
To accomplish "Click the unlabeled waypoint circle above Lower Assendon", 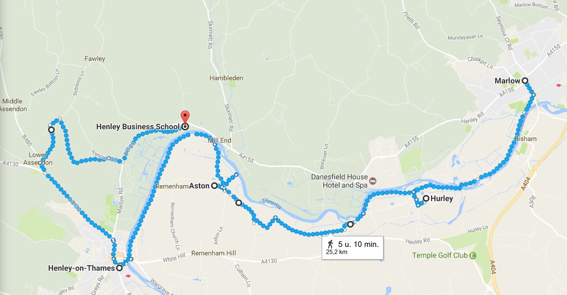I will pos(51,130).
